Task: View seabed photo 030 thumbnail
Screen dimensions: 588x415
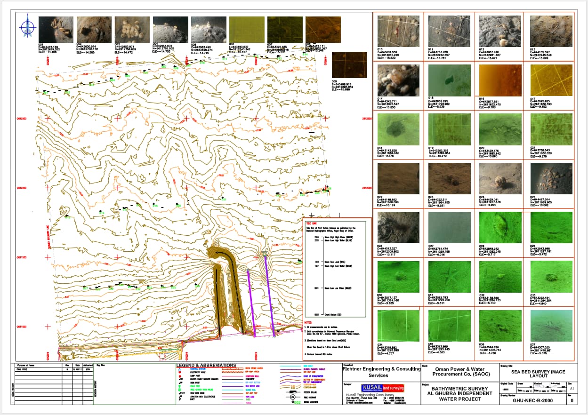Action: pos(398,277)
